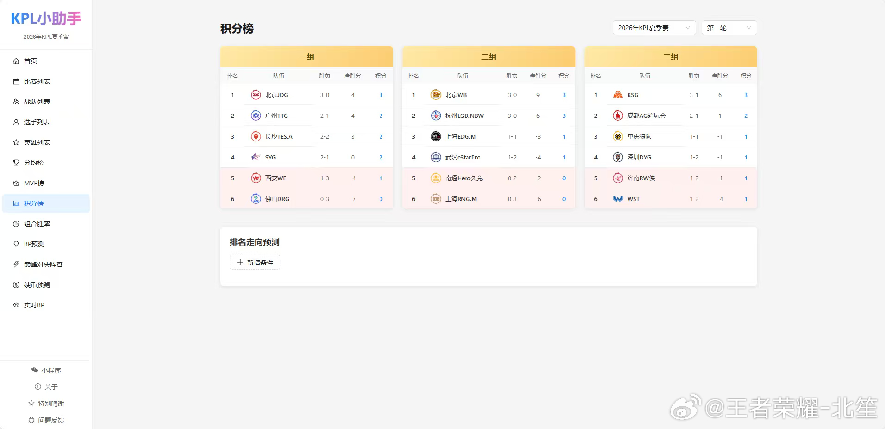This screenshot has height=429, width=885.
Task: Click 长沙TES.A's record 2-2
Action: (324, 136)
